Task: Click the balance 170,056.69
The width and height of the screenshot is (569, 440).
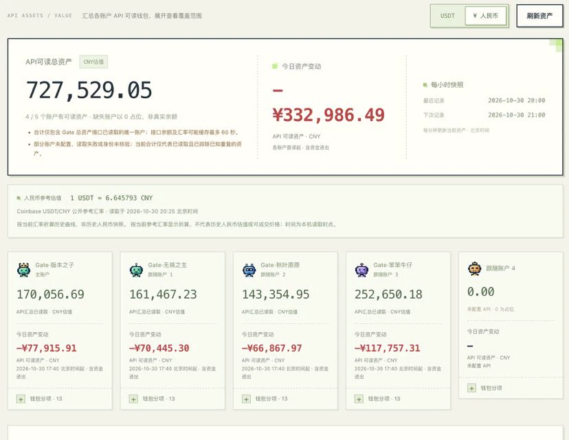Action: (50, 294)
